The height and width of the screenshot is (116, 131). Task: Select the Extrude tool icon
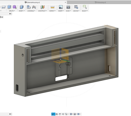[9, 7]
